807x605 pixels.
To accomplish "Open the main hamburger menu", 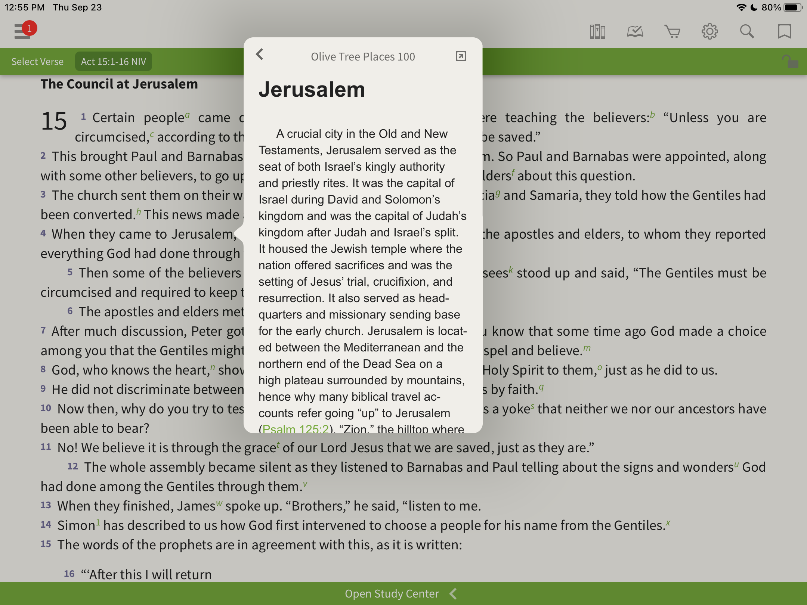I will click(22, 31).
